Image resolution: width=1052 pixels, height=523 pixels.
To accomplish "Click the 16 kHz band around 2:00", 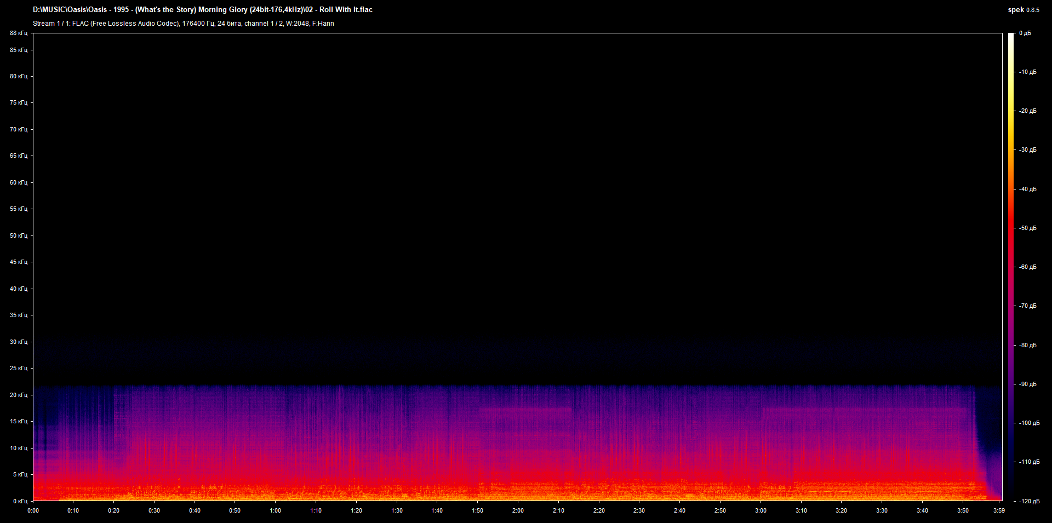I will (525, 413).
